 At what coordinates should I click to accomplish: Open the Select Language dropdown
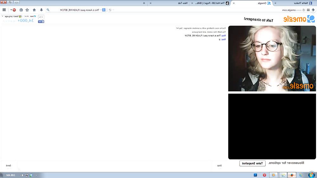click(x=12, y=16)
